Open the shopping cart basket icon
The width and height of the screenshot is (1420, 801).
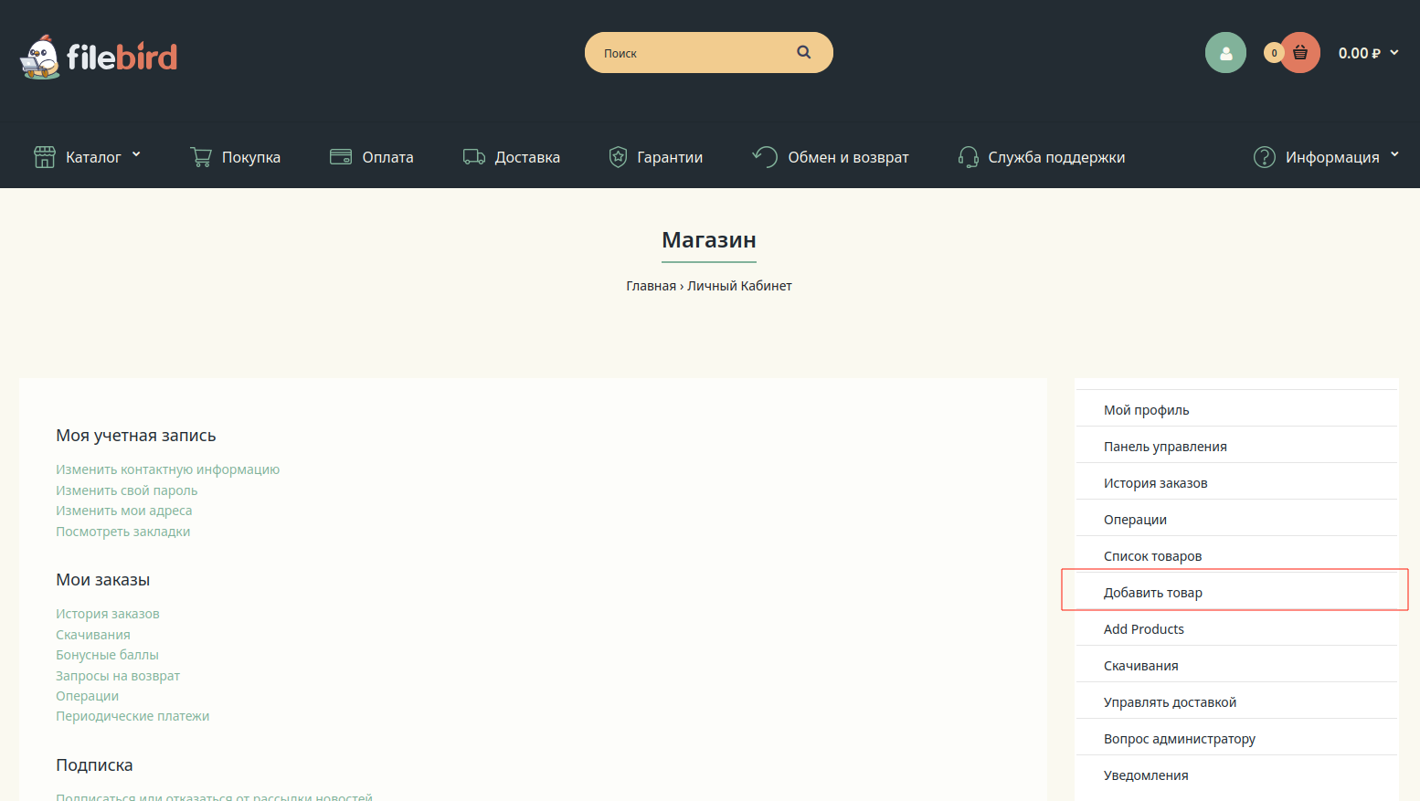click(1299, 53)
